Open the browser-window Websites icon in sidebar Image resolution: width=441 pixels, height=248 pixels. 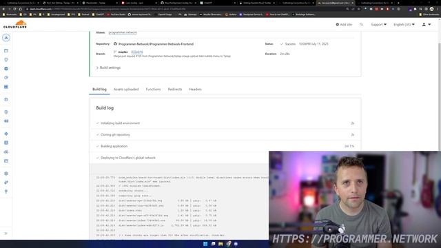point(6,51)
